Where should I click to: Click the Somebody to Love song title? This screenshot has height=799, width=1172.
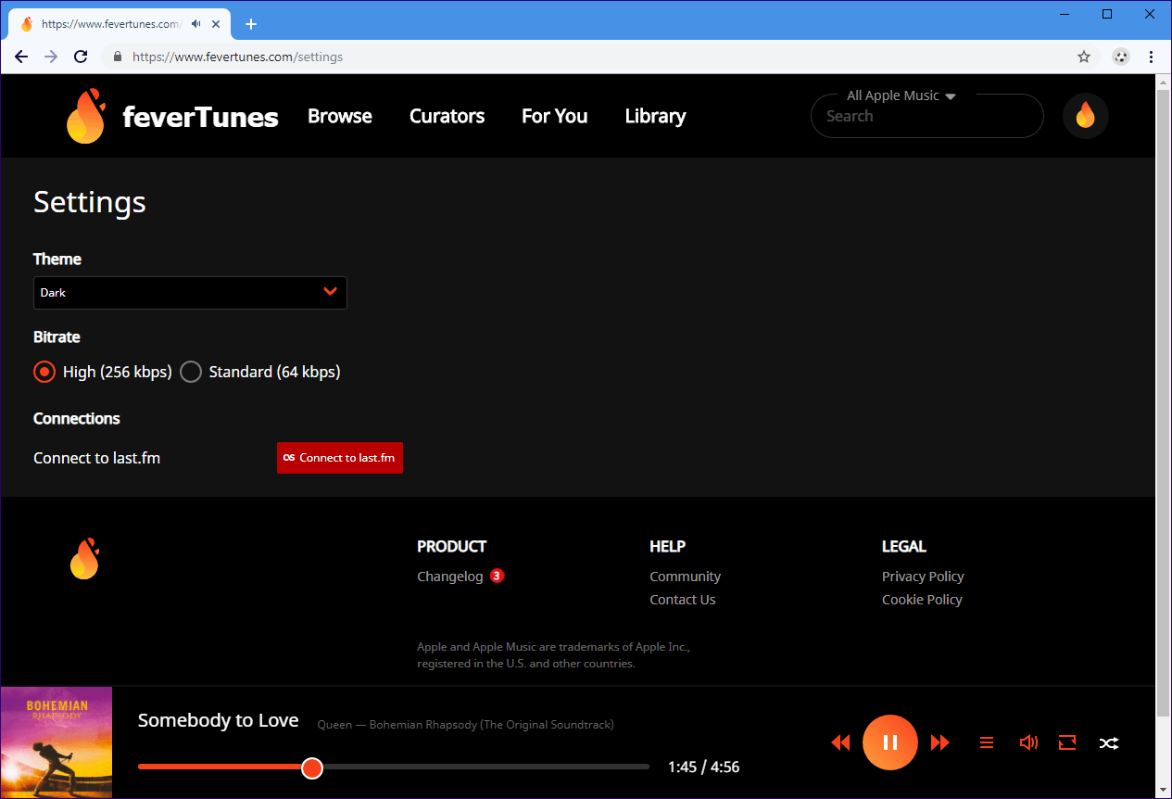point(218,720)
